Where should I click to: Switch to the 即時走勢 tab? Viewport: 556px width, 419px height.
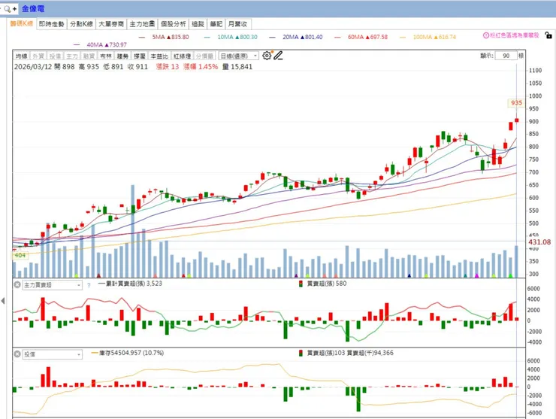(x=51, y=24)
